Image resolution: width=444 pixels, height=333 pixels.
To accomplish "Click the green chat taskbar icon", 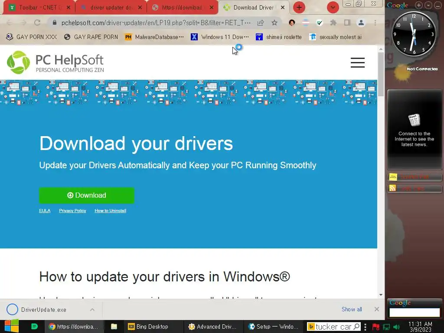I will (x=34, y=326).
